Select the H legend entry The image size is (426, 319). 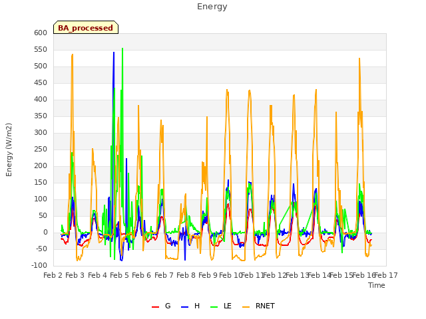click(x=190, y=306)
